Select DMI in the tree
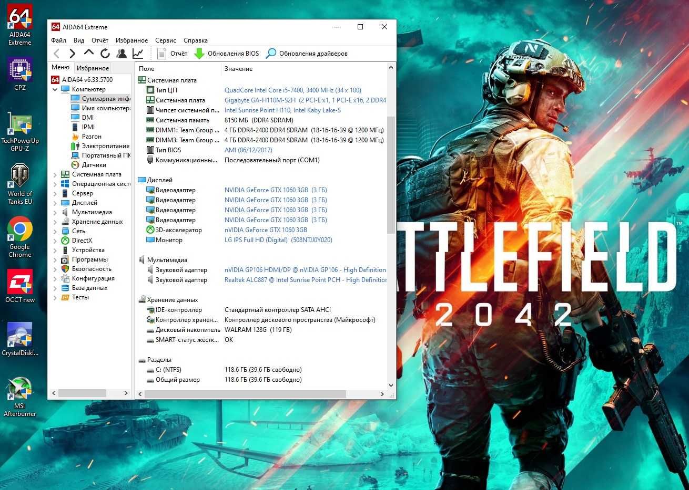Viewport: 689px width, 490px height. (x=83, y=118)
